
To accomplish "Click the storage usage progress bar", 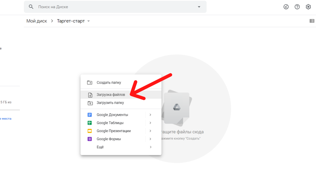I will 10,110.
